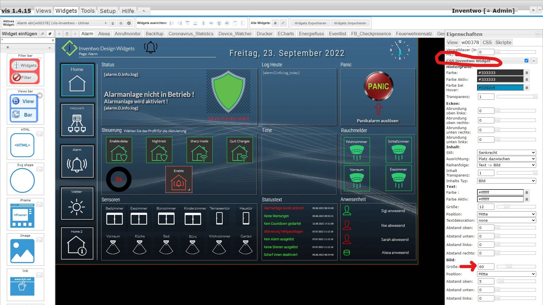Open the Inhalts Typ dropdown showing Bild
Viewport: 543px width, 305px height.
[x=506, y=181]
